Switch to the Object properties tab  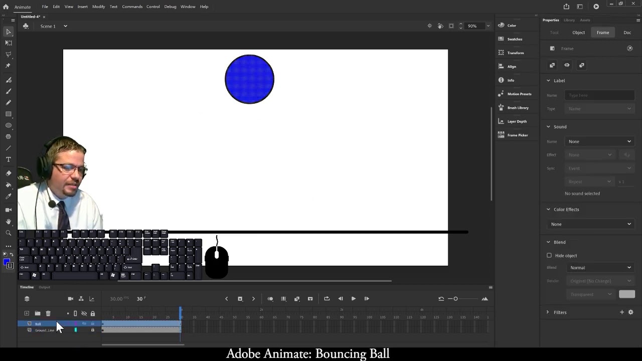578,33
